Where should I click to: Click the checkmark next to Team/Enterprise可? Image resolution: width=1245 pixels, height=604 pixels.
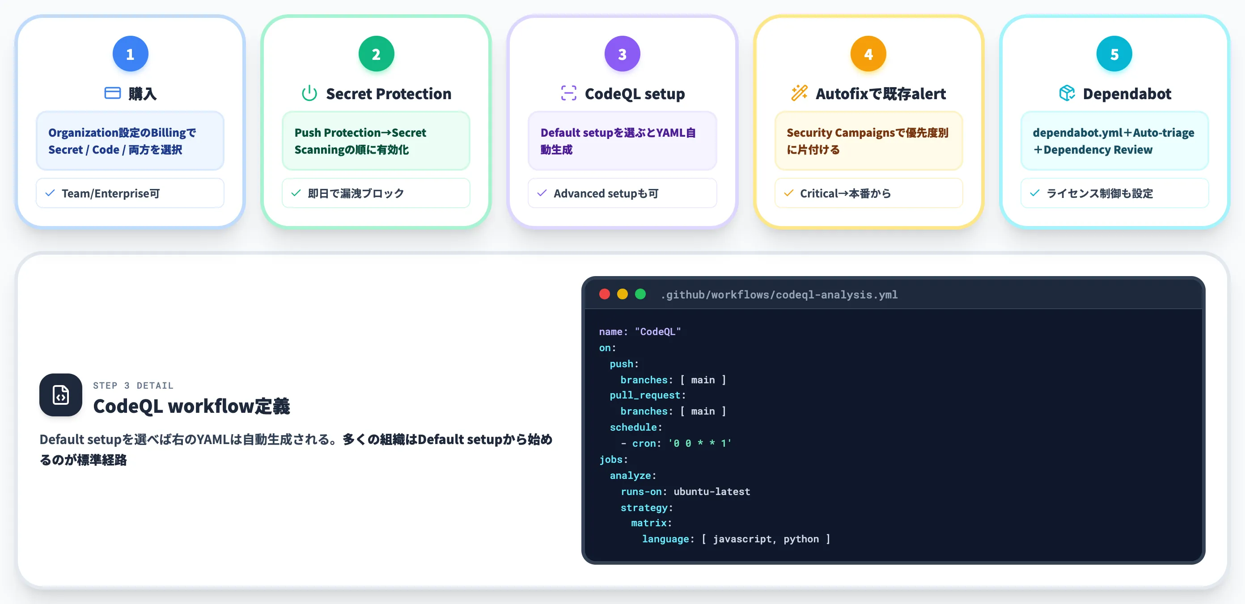point(50,193)
